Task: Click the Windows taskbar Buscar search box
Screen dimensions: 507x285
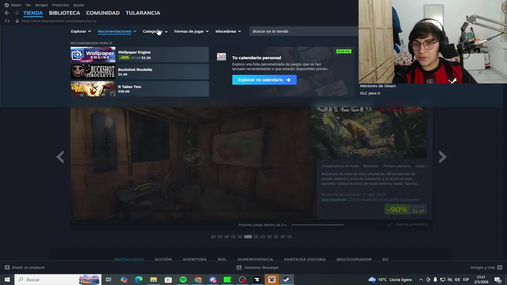Action: pyautogui.click(x=58, y=279)
